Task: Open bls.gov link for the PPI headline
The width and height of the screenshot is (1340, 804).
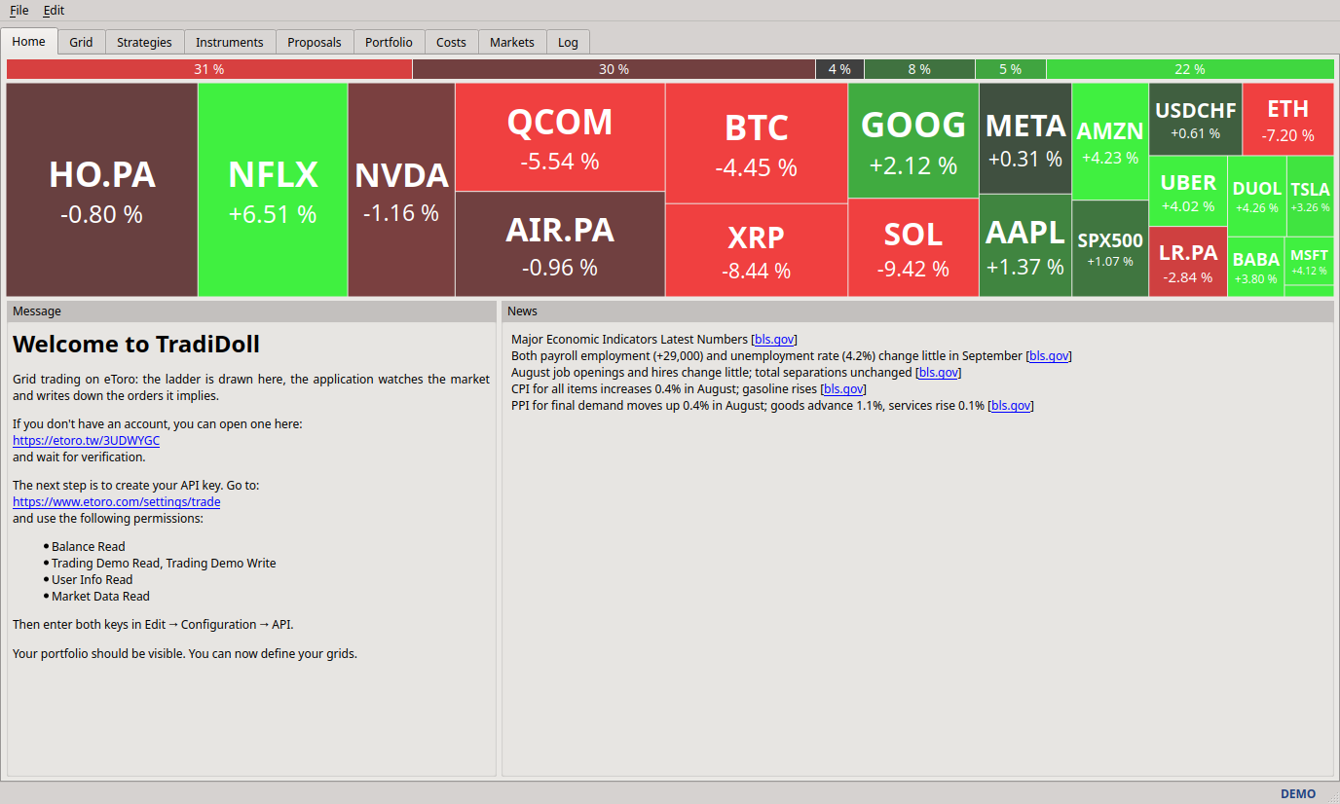Action: (x=1011, y=405)
